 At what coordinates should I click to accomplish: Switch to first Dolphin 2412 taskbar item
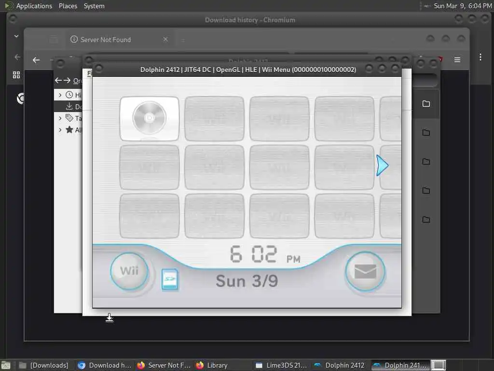(340, 365)
